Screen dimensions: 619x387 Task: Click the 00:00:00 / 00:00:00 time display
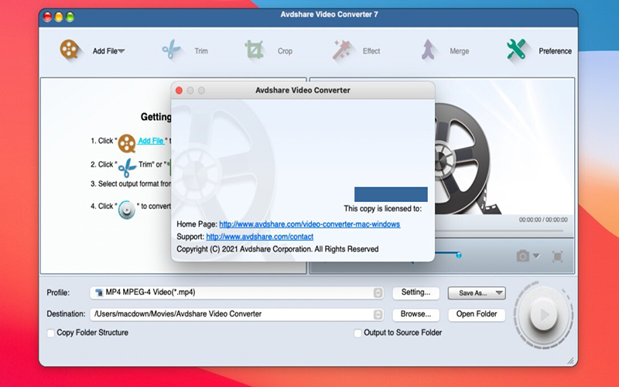coord(543,220)
